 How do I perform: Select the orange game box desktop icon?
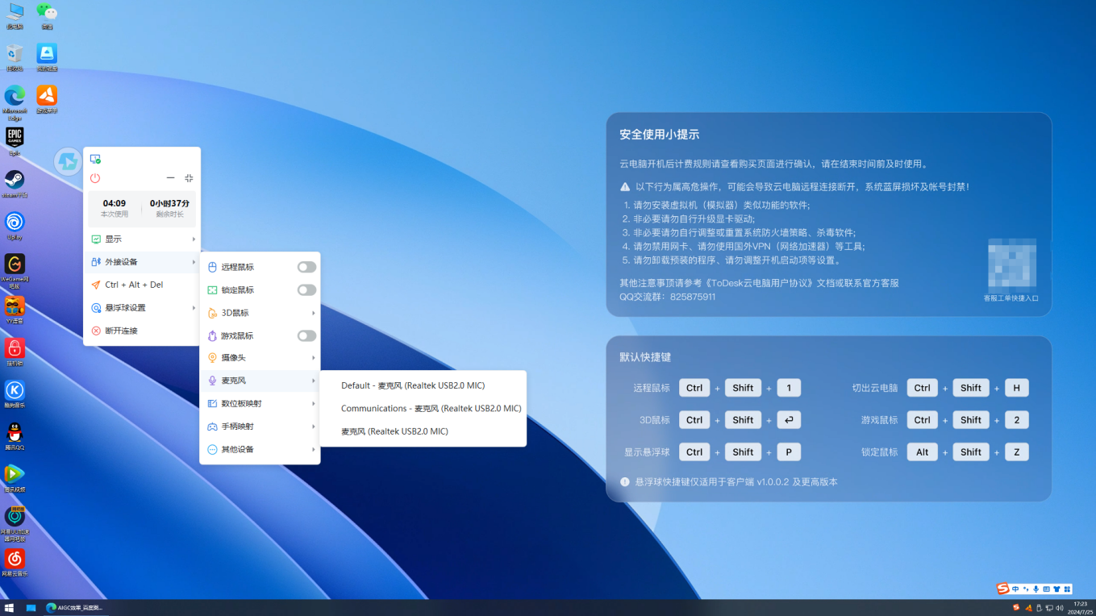tap(47, 99)
